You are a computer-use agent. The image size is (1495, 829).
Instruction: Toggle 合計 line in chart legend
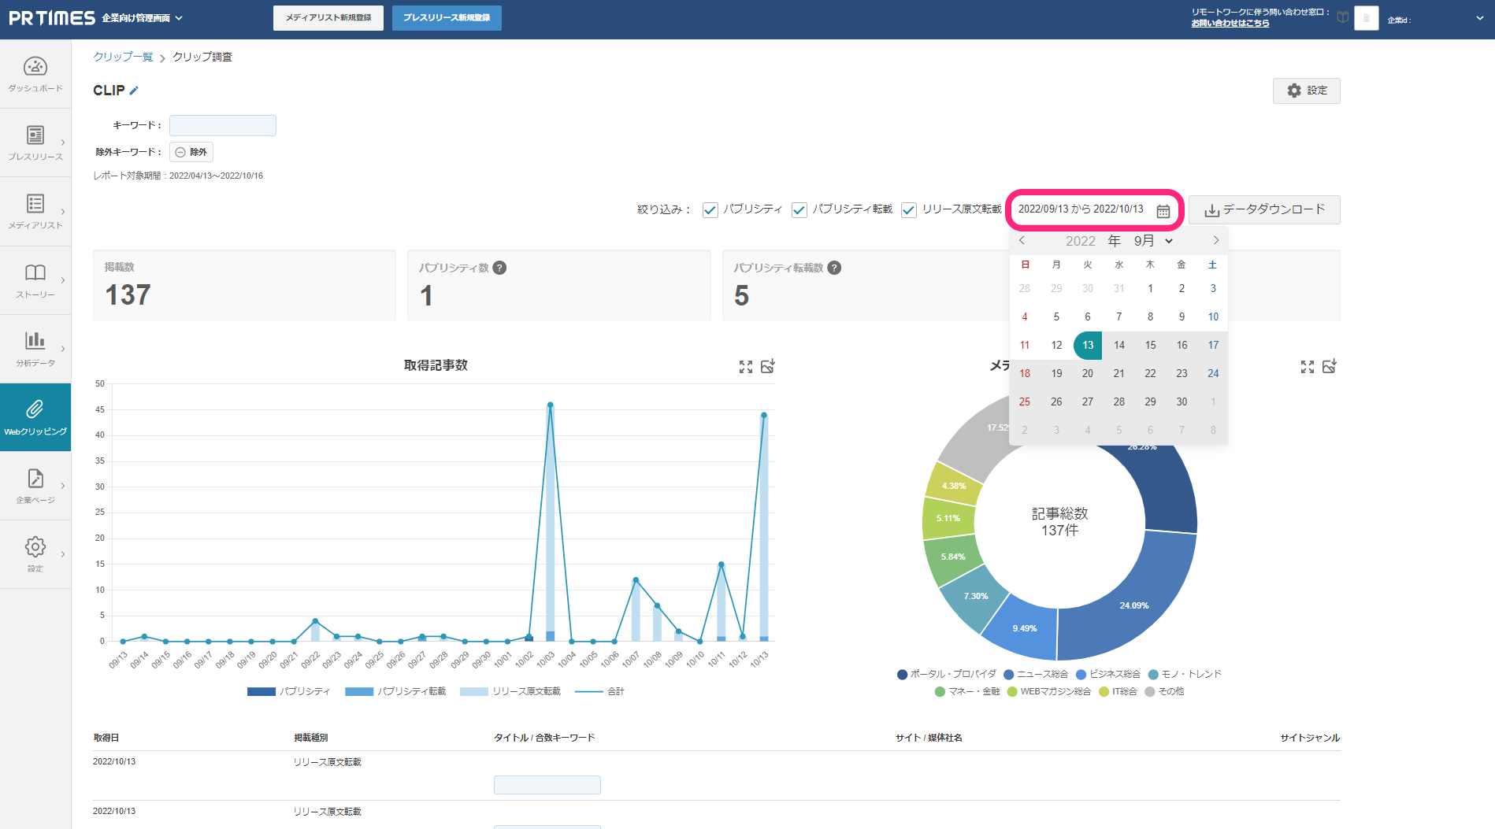pyautogui.click(x=599, y=691)
